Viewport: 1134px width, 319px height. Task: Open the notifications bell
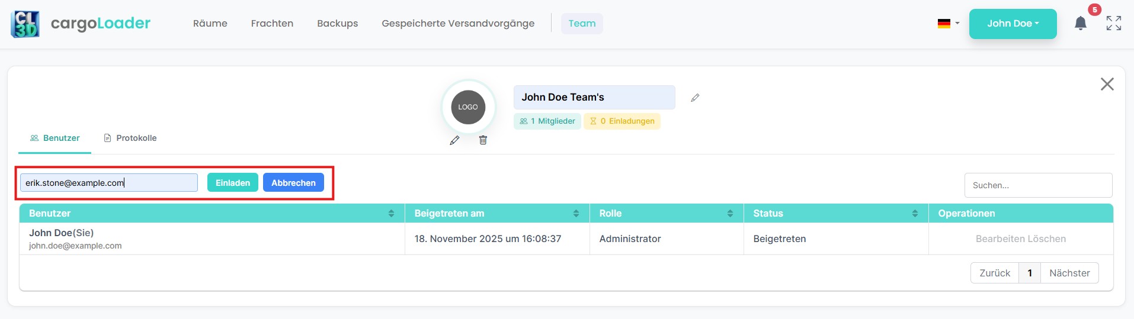coord(1080,24)
